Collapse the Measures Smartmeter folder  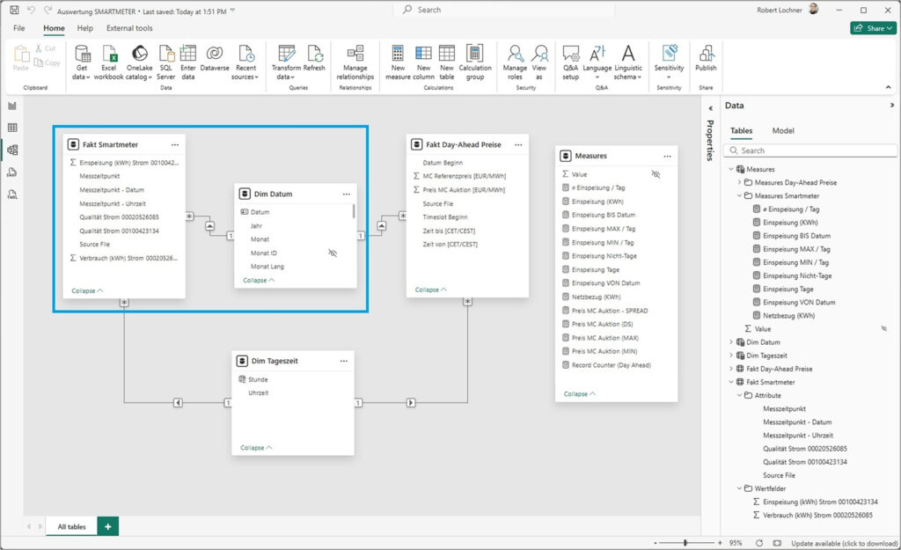tap(739, 195)
